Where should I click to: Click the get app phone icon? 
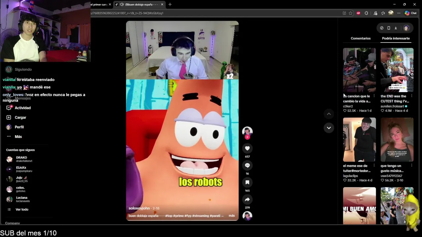(389, 28)
